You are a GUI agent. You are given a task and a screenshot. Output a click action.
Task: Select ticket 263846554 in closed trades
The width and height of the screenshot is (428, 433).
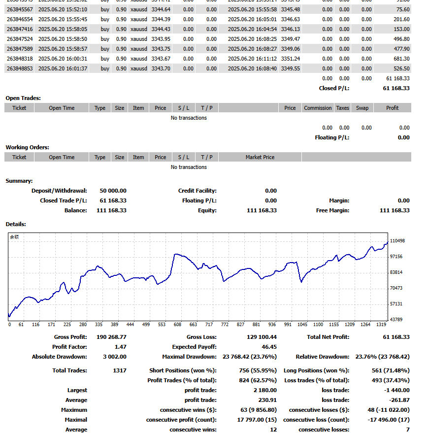20,19
